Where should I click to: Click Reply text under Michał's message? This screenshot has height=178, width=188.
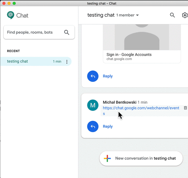(108, 127)
